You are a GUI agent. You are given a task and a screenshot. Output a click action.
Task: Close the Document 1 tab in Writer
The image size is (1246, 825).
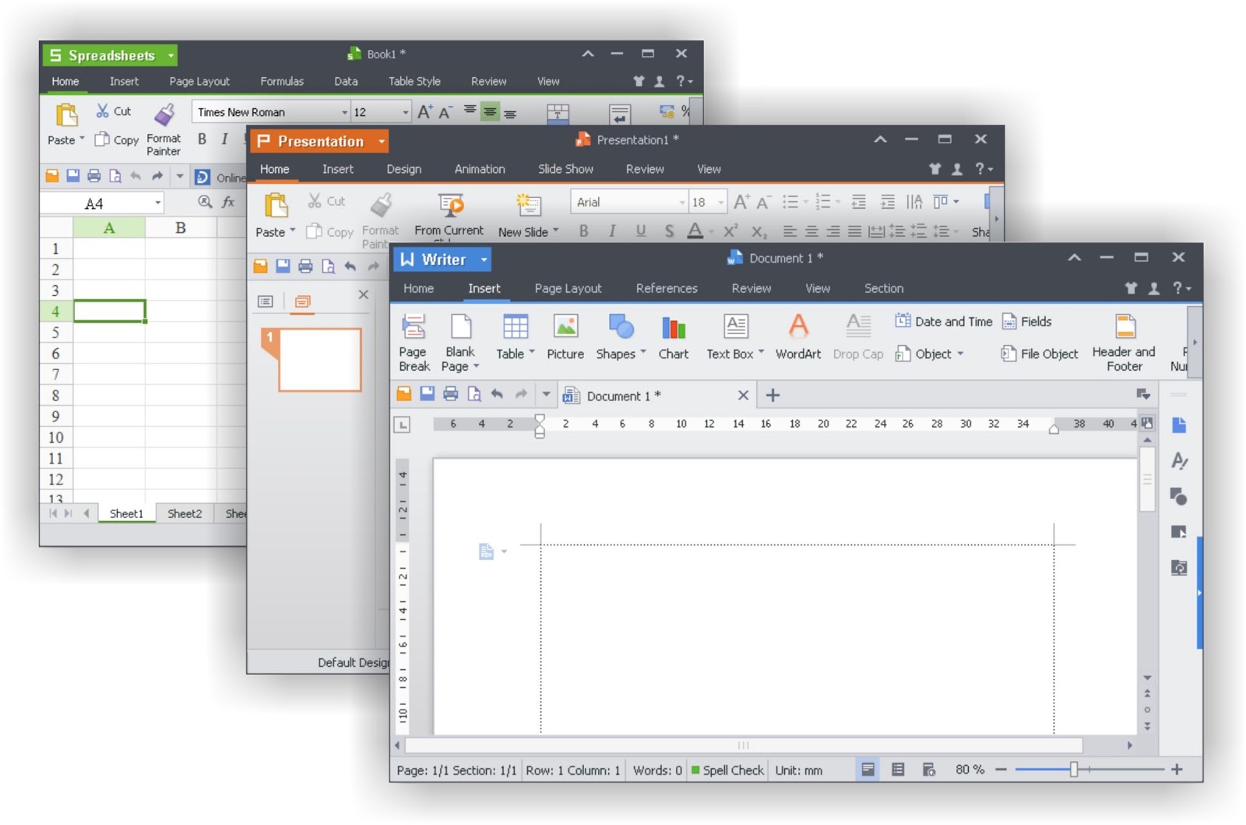click(x=743, y=395)
